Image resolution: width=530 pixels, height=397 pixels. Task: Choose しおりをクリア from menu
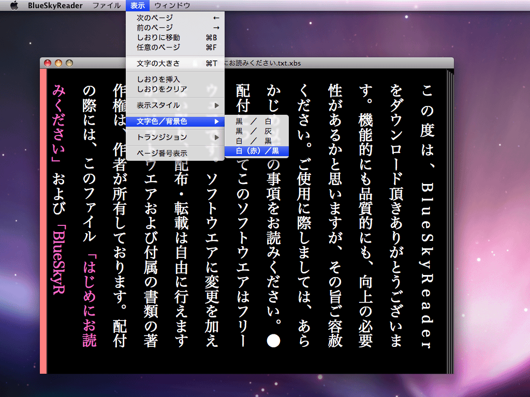(x=175, y=89)
